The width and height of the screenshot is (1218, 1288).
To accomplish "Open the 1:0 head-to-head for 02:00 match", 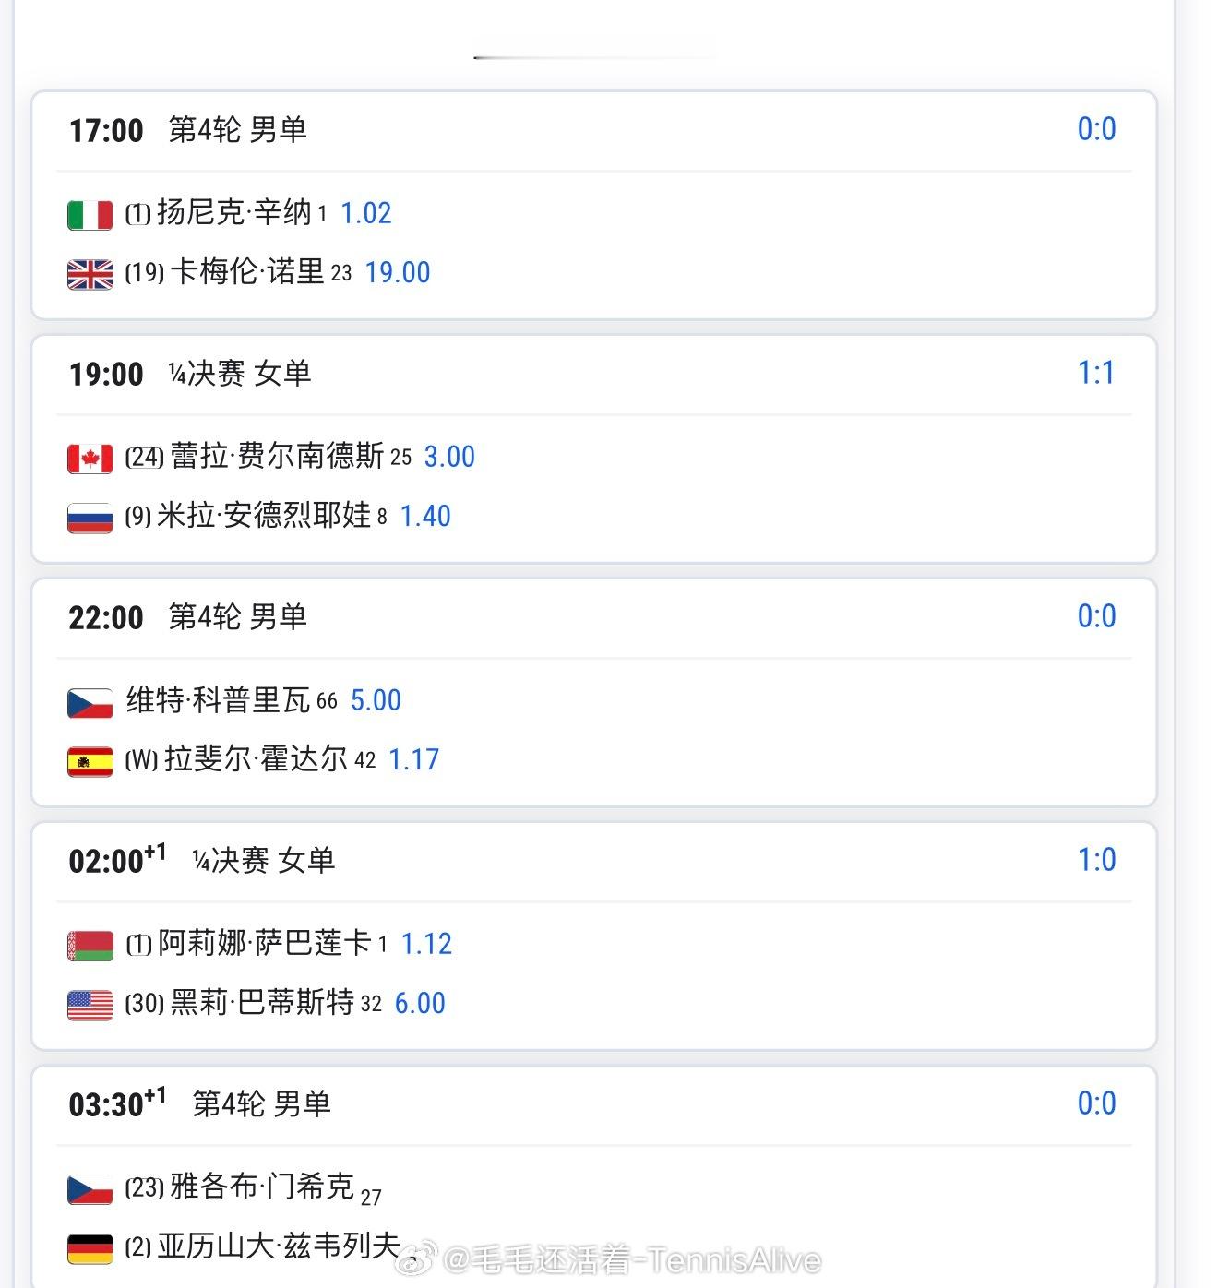I will [x=1096, y=860].
